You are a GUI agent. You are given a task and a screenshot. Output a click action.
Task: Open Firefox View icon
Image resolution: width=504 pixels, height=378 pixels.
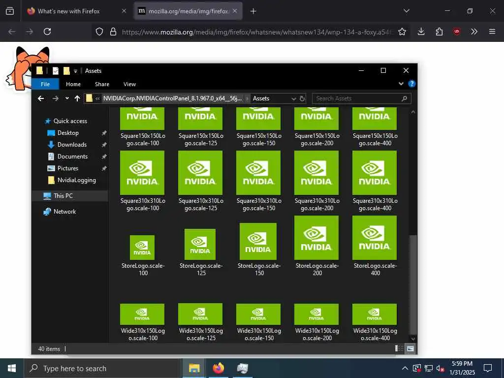(10, 11)
